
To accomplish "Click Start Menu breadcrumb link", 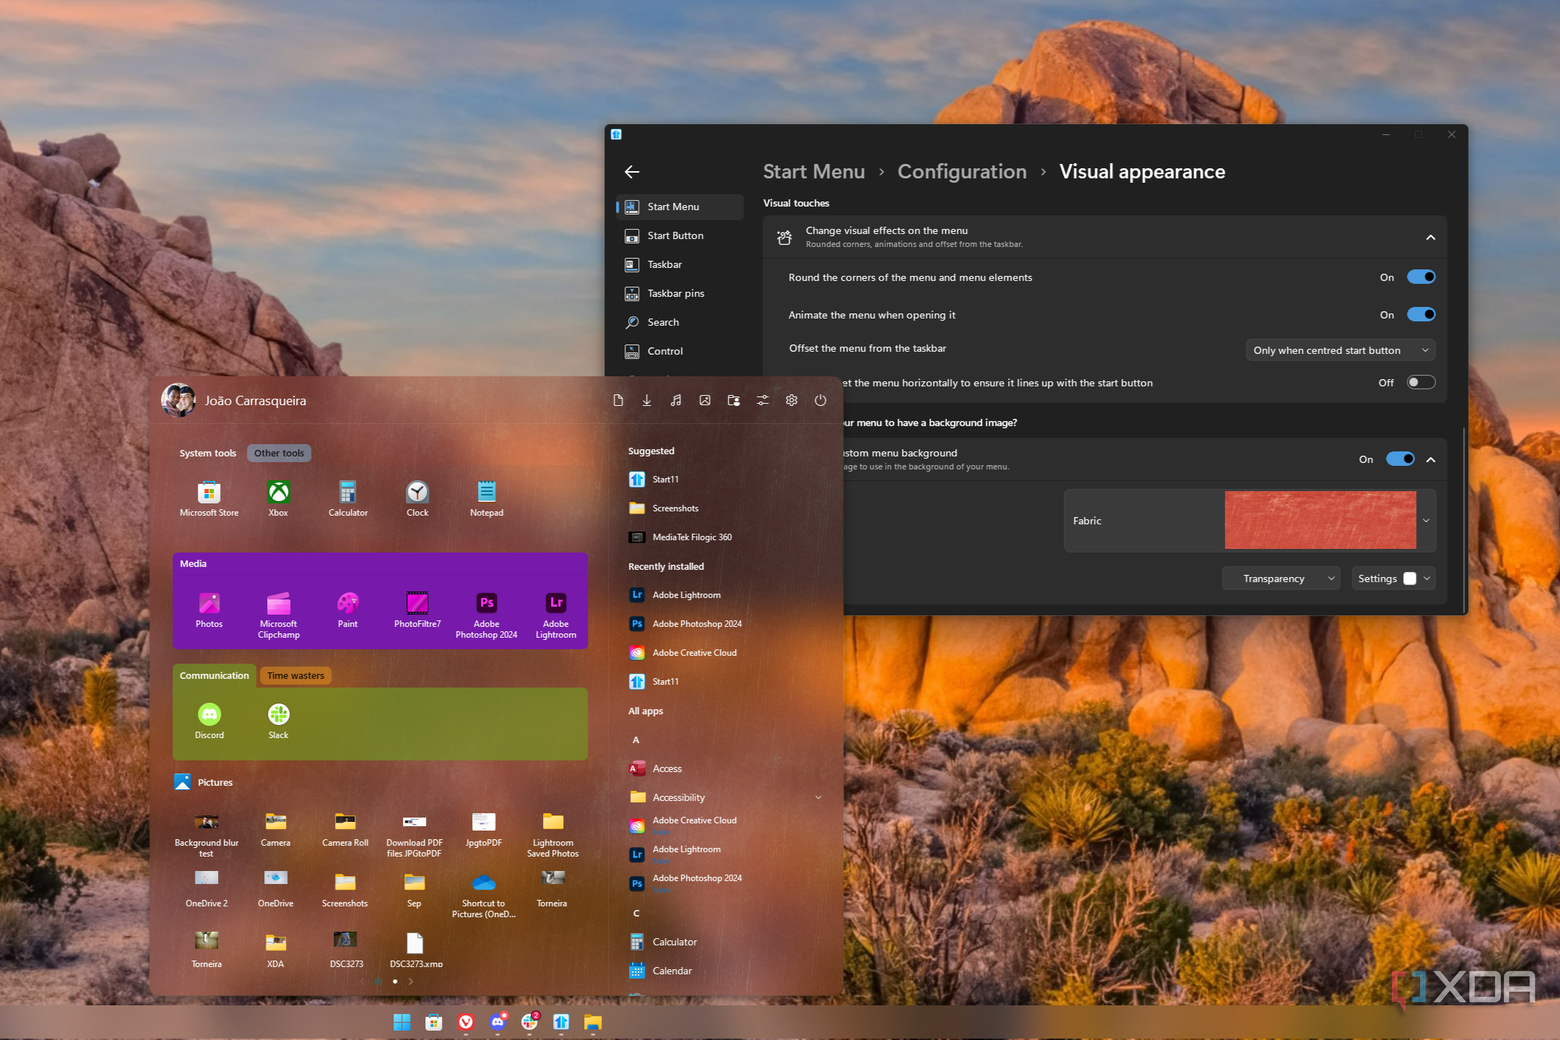I will [x=813, y=171].
